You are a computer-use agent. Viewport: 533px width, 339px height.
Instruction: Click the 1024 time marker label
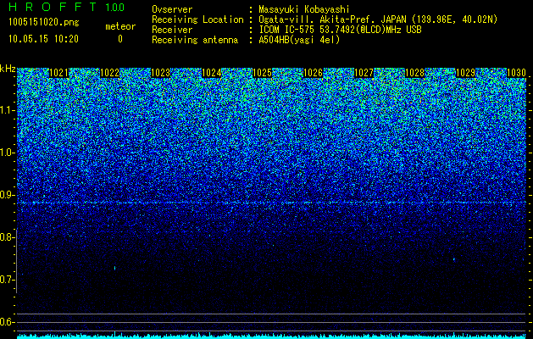tap(212, 73)
